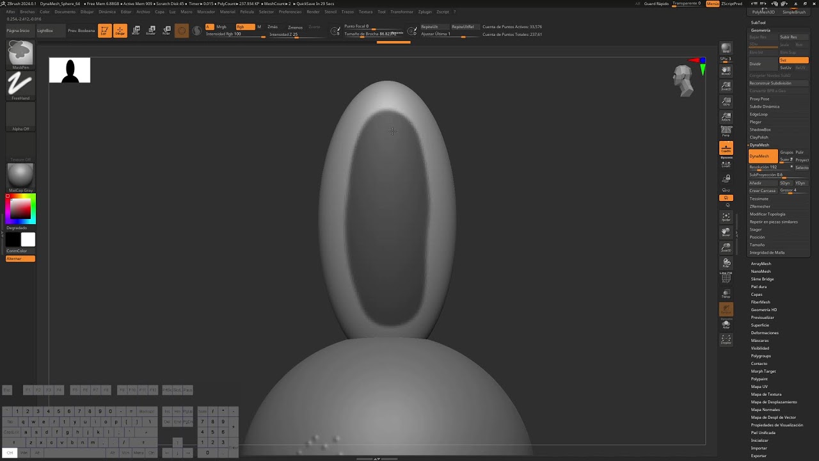Open the Zplugin menu

pyautogui.click(x=425, y=12)
